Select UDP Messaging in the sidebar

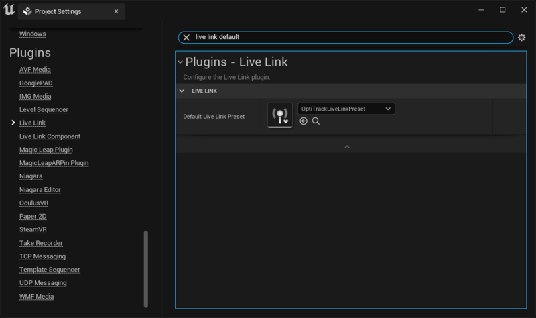(x=43, y=283)
